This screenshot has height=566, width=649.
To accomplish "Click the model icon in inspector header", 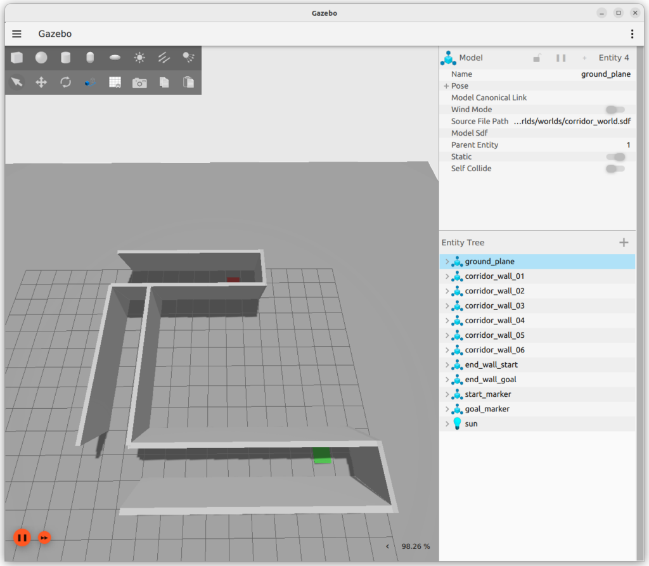I will click(448, 58).
